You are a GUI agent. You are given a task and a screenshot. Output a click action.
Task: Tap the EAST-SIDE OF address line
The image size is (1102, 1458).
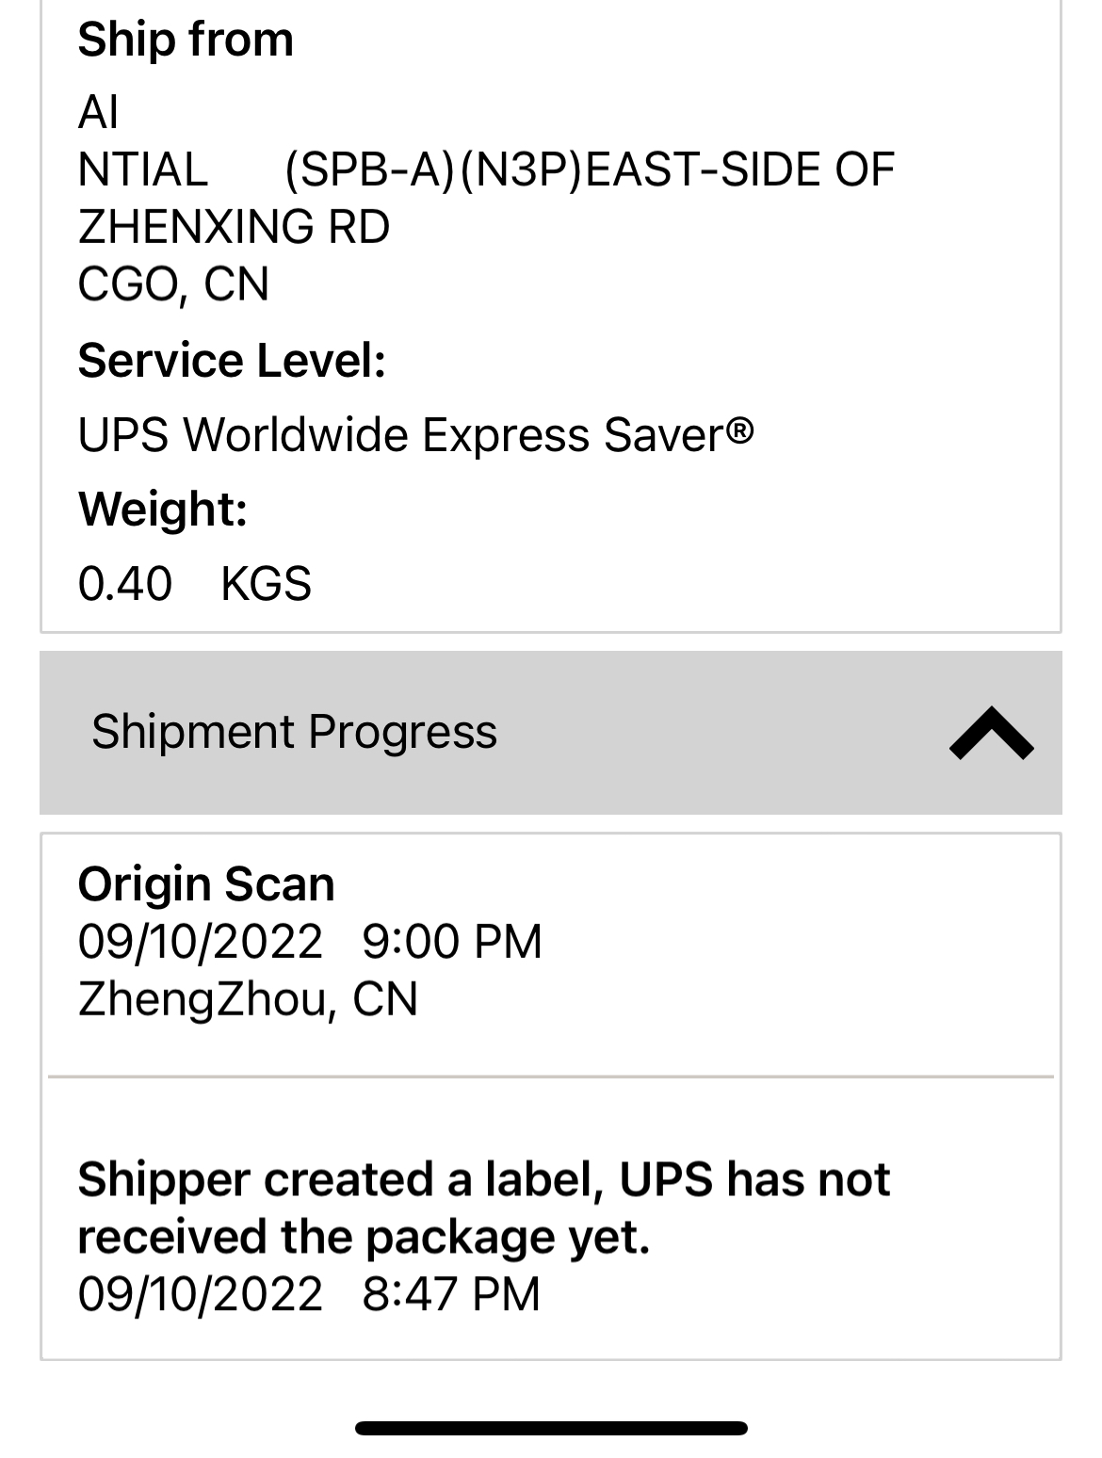click(x=739, y=170)
